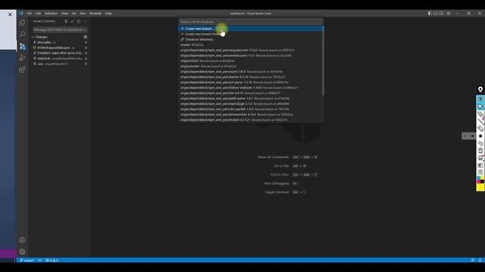485x272 pixels.
Task: Select dependabot branch 'lodash-4.17.21'
Action: [251, 119]
